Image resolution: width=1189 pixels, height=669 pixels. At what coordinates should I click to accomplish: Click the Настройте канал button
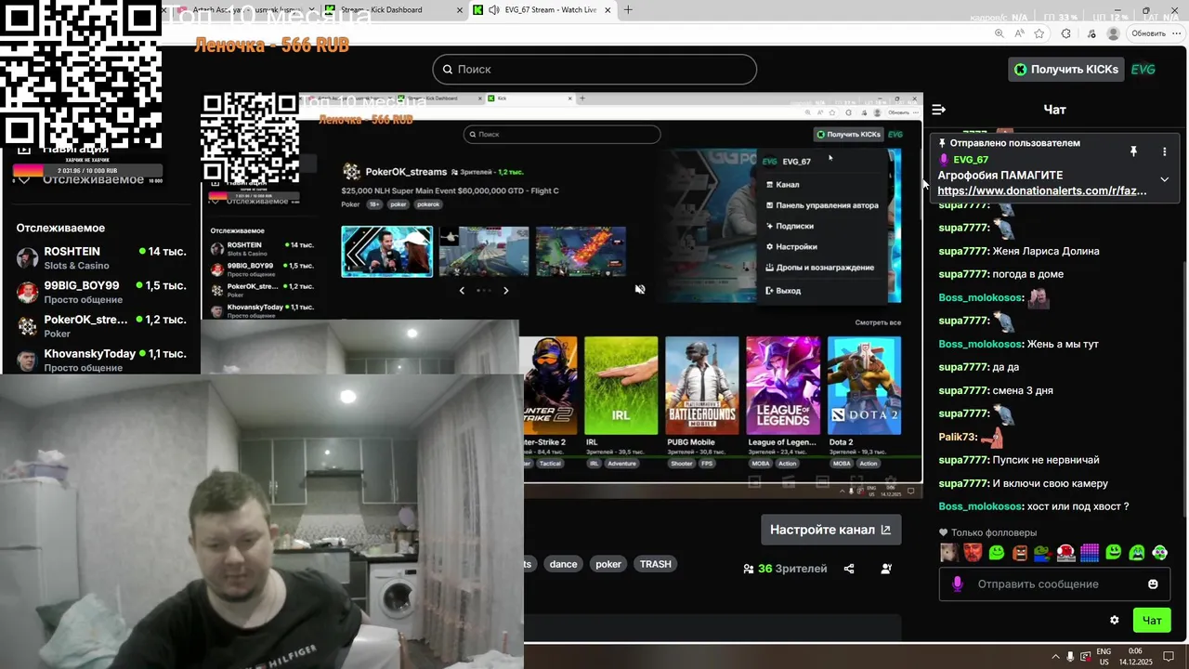(x=830, y=530)
